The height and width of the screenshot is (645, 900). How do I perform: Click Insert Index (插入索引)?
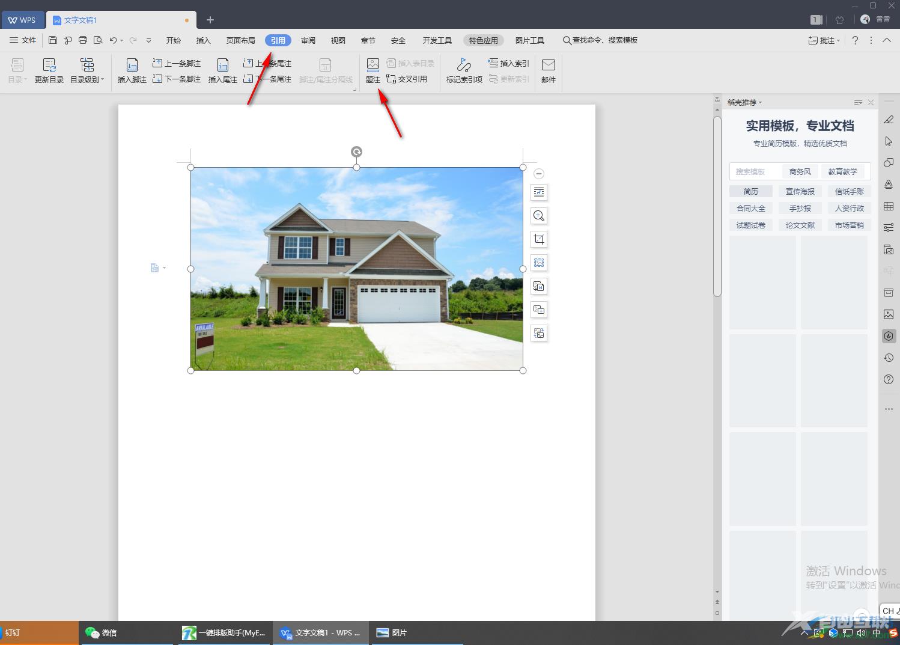pos(509,63)
